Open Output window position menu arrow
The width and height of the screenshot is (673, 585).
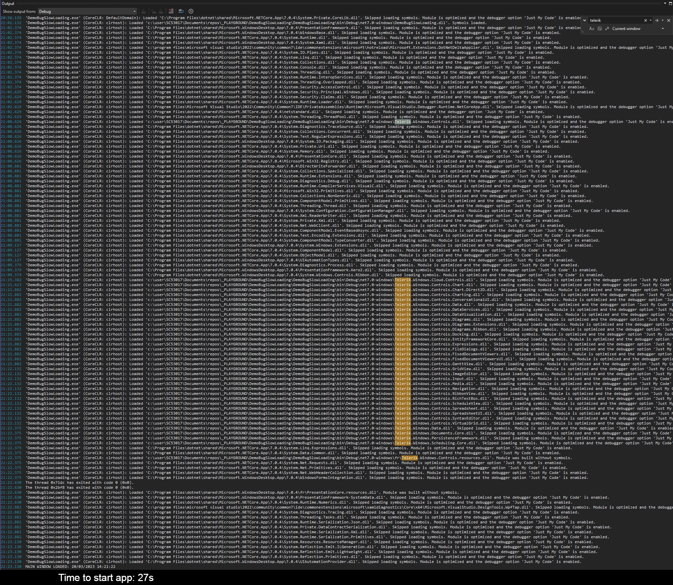click(x=665, y=4)
